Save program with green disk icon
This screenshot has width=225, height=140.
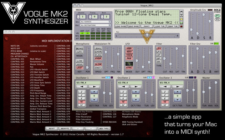(x=181, y=23)
